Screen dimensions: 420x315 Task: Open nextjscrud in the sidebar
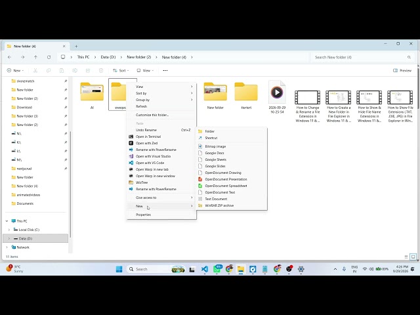pos(24,169)
